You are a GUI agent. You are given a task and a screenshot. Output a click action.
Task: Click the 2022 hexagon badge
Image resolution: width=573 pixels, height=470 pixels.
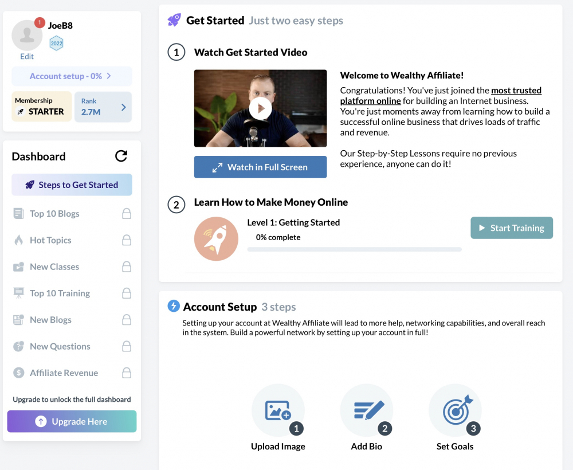click(x=56, y=43)
